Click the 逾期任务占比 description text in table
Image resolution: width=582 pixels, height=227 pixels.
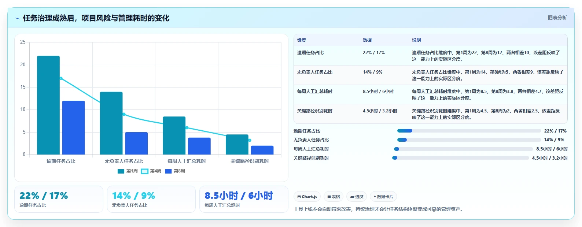(x=486, y=56)
